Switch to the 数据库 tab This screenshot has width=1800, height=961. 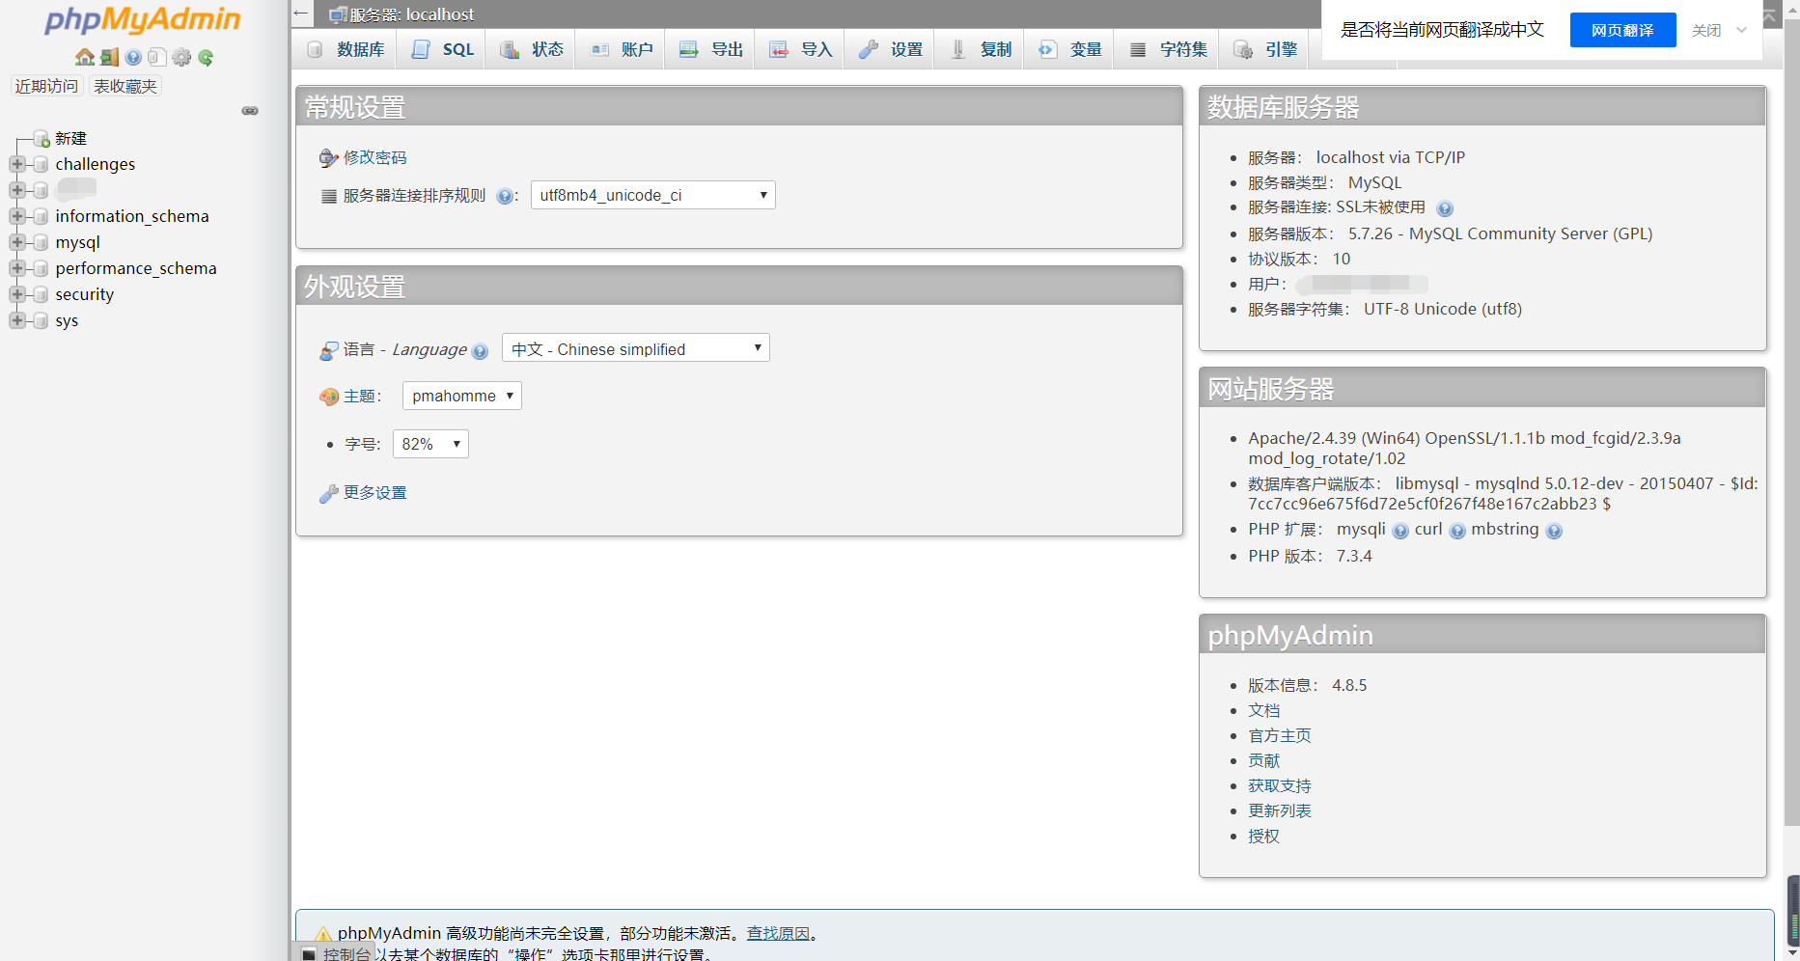pyautogui.click(x=345, y=49)
